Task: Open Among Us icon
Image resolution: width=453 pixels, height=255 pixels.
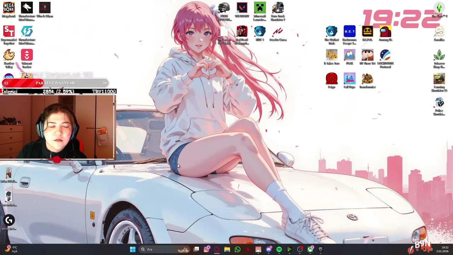Action: 385,32
